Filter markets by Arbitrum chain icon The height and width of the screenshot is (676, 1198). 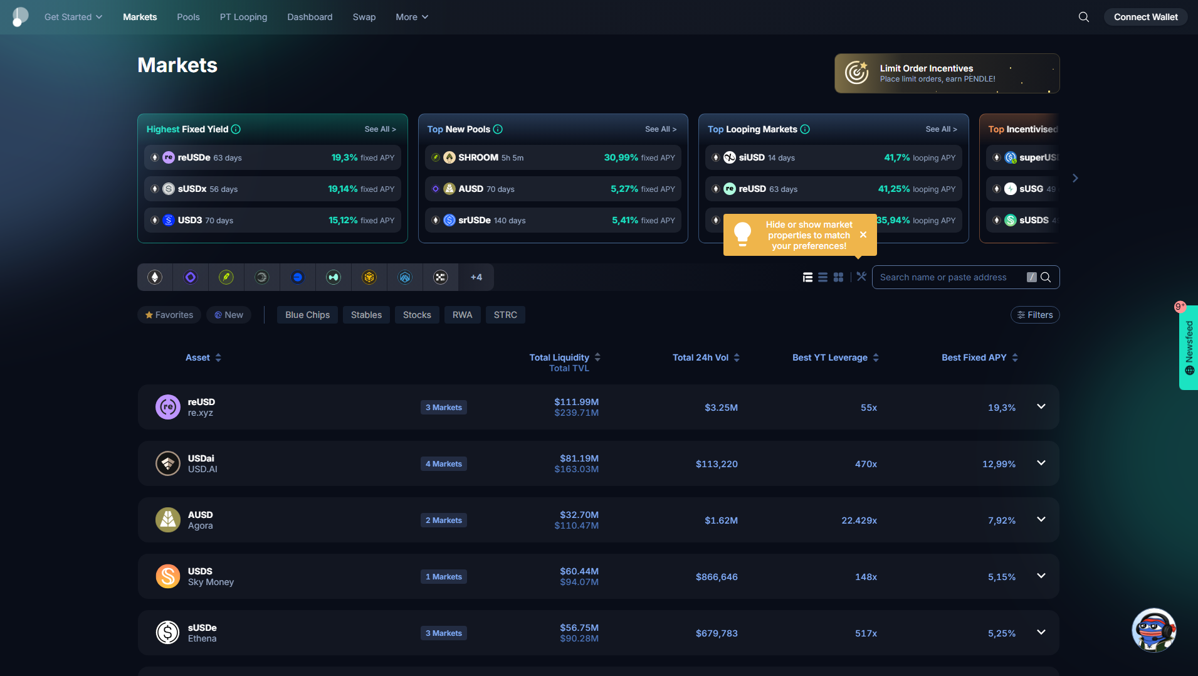click(405, 277)
